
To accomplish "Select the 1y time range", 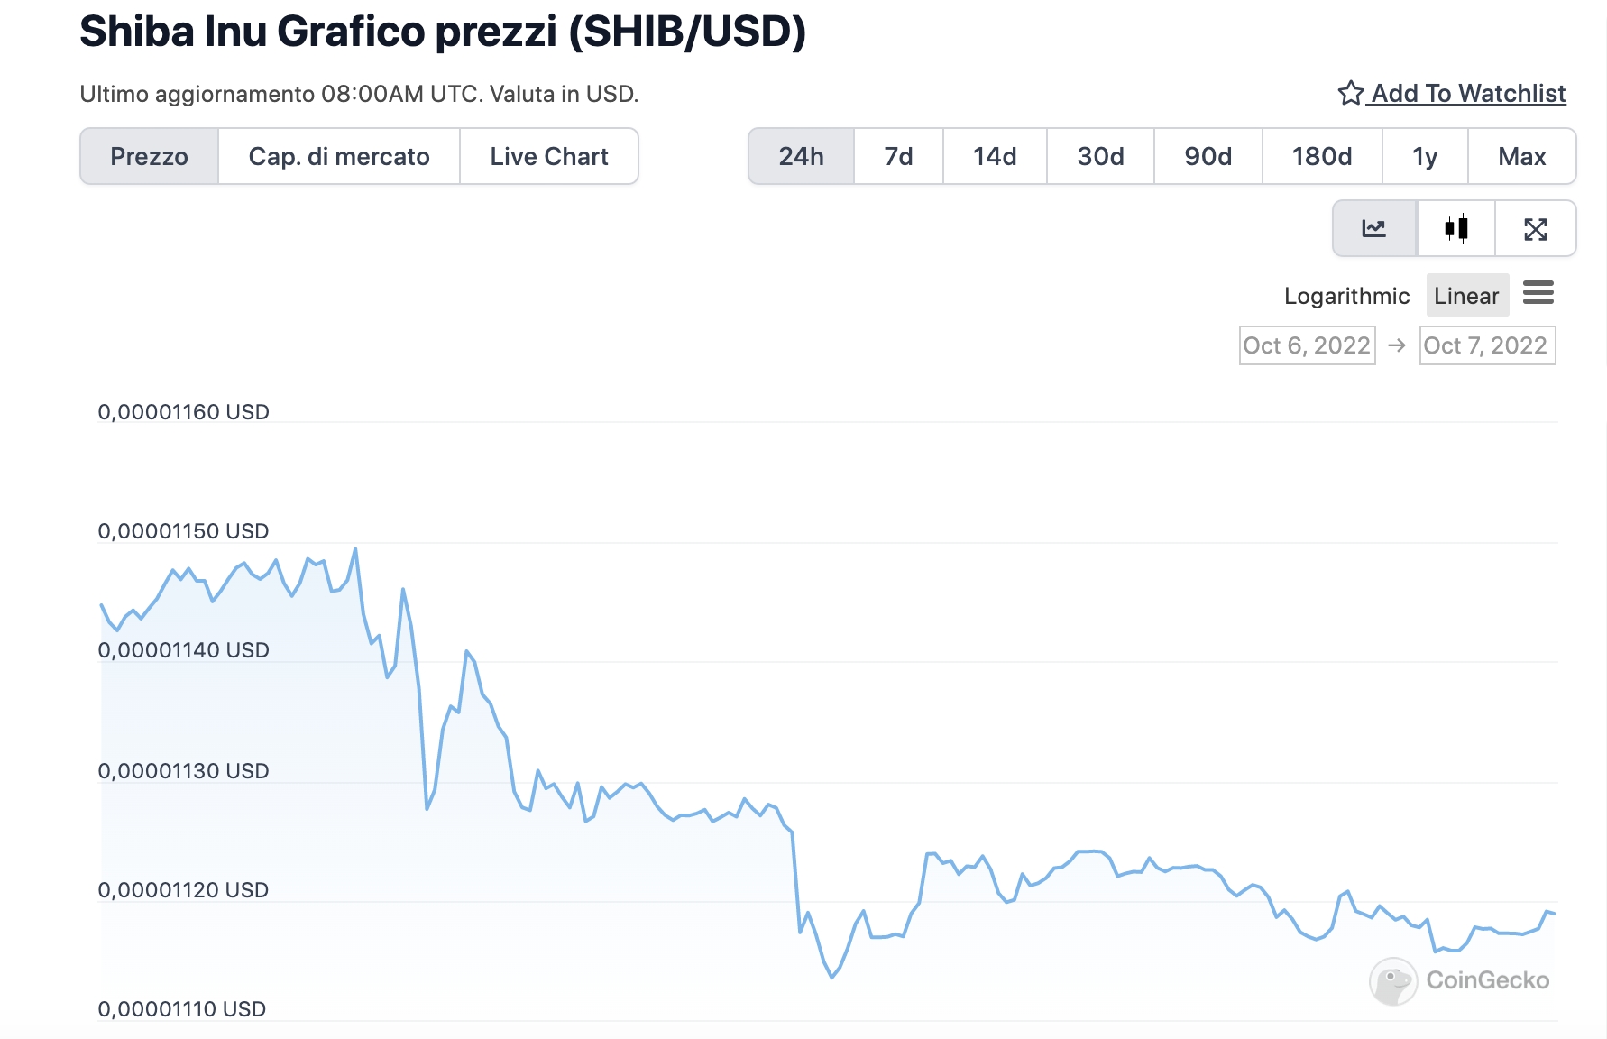I will [x=1425, y=156].
